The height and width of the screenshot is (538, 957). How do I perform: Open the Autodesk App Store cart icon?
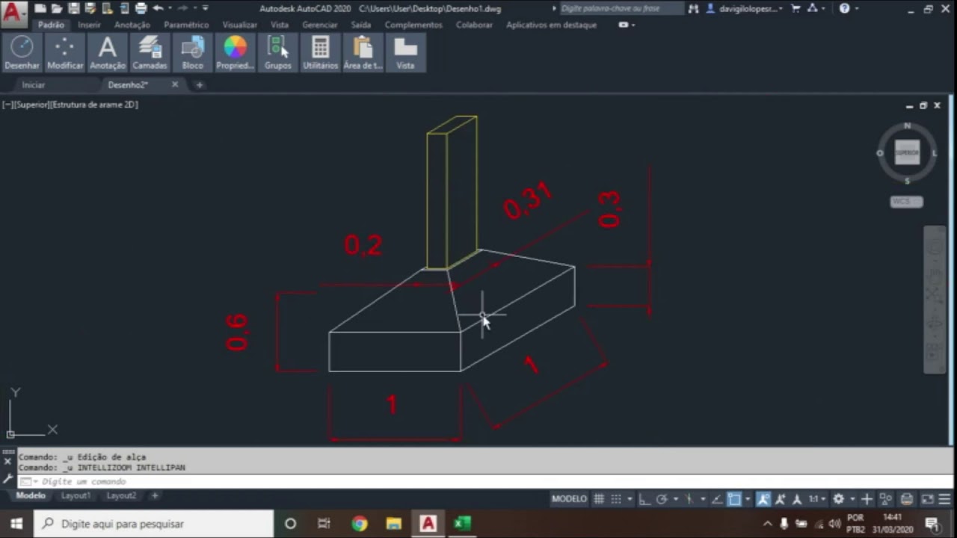pos(796,9)
